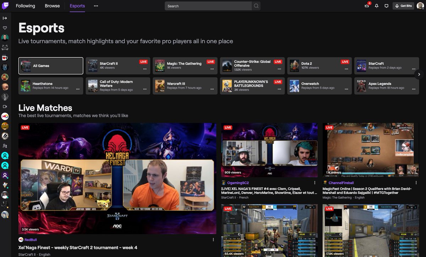Open RedBull channel link
The height and width of the screenshot is (257, 426).
pos(31,240)
